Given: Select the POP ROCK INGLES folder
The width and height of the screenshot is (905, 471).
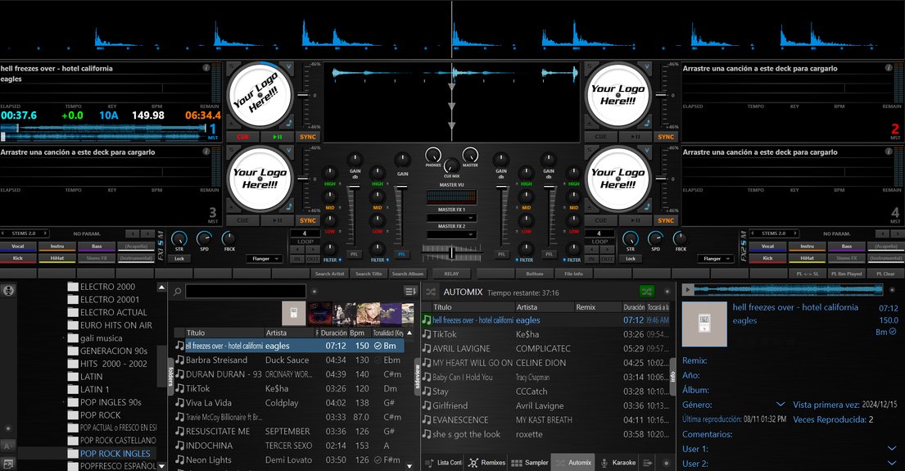Looking at the screenshot, I should 115,454.
